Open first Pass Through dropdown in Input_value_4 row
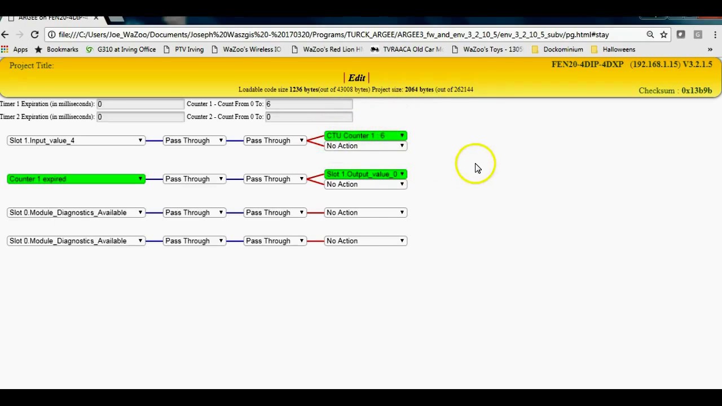 coord(195,140)
